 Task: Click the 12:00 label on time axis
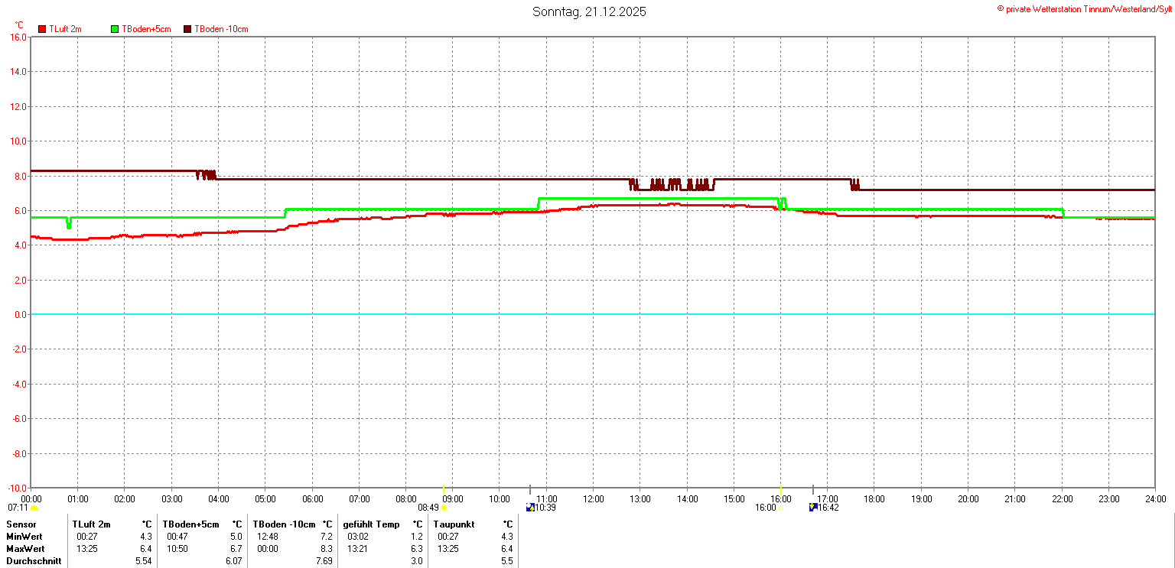pos(593,499)
